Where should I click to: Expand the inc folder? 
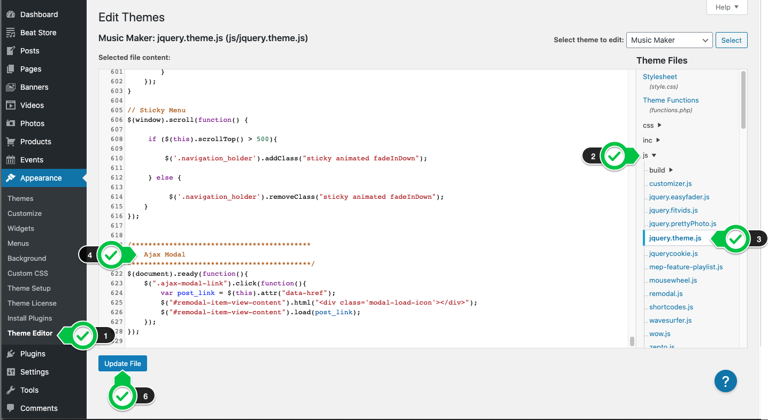651,140
